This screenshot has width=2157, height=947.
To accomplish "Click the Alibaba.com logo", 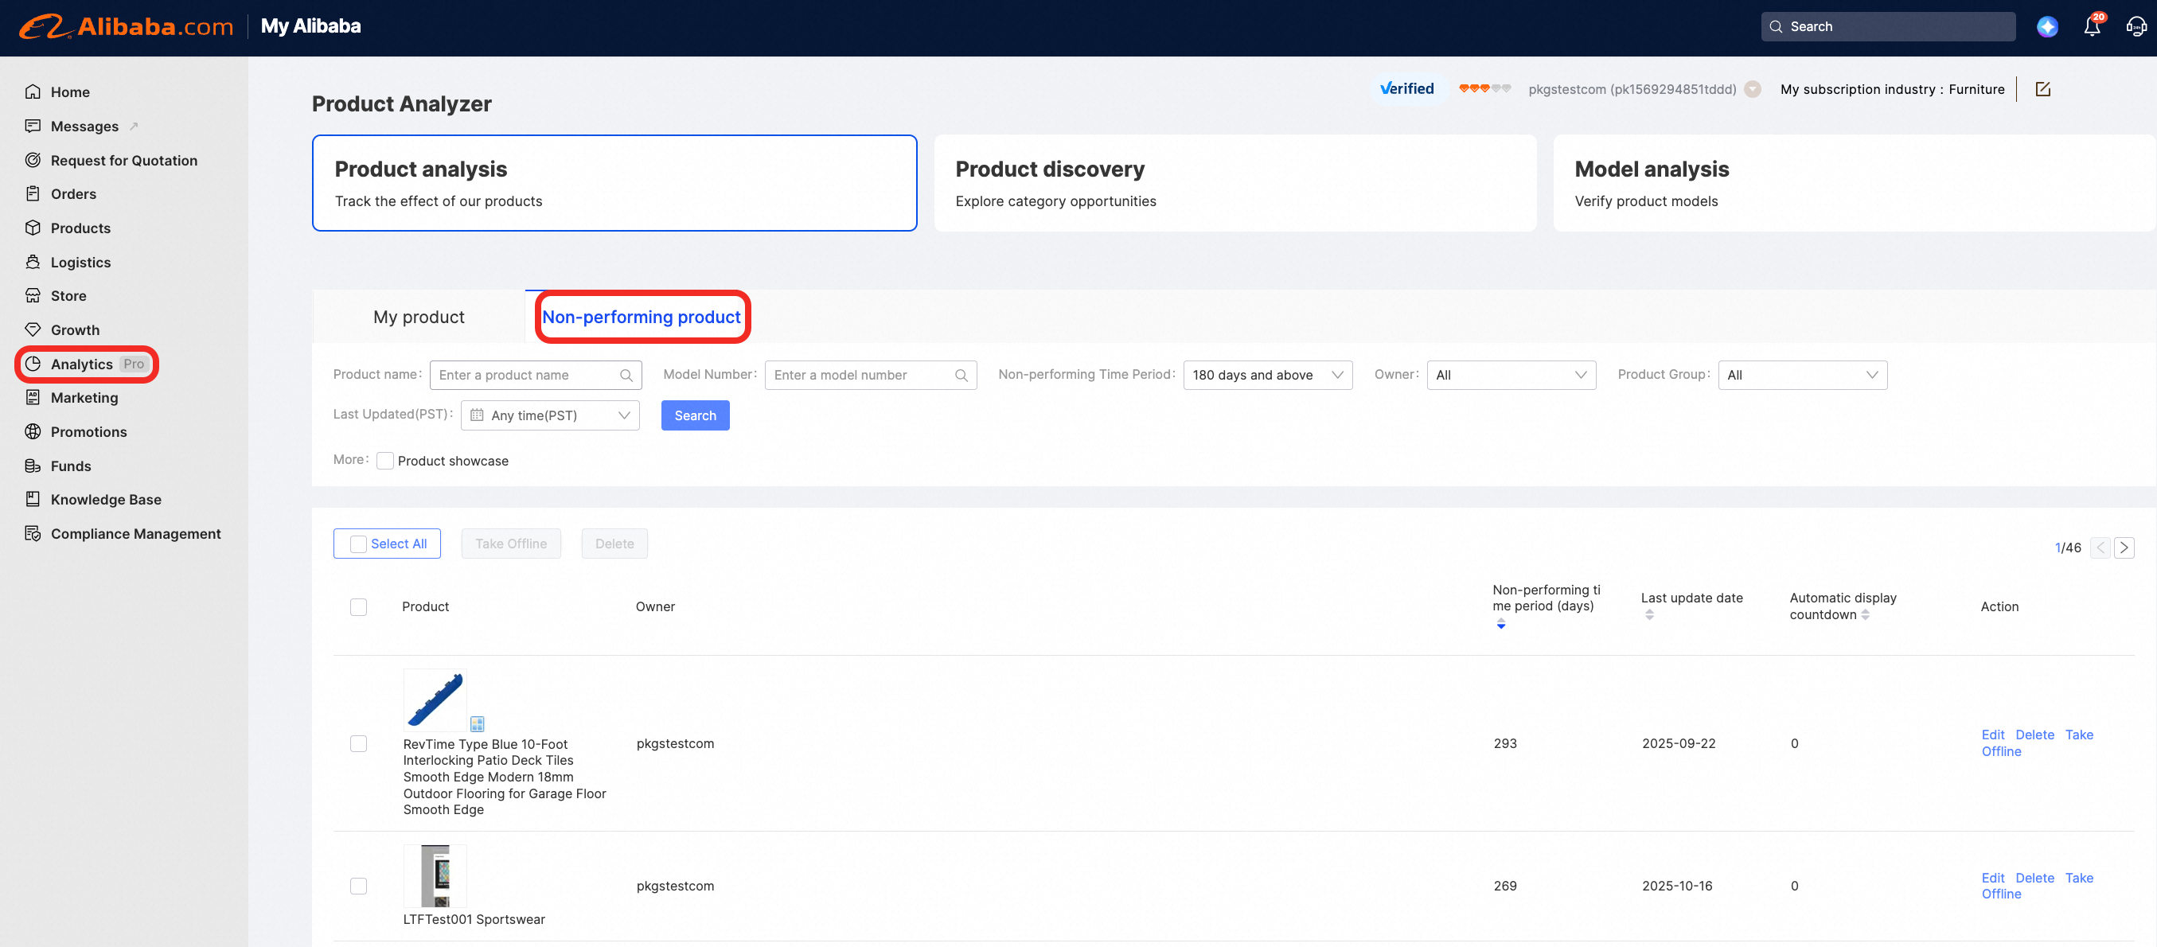I will point(127,27).
